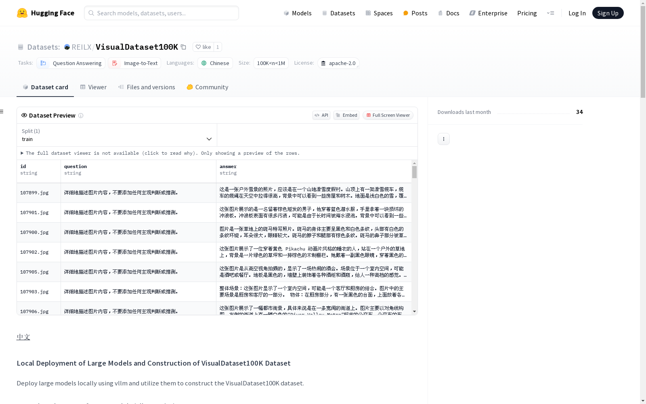The height and width of the screenshot is (404, 646).
Task: Select the 107905.jpg id cell
Action: click(39, 272)
